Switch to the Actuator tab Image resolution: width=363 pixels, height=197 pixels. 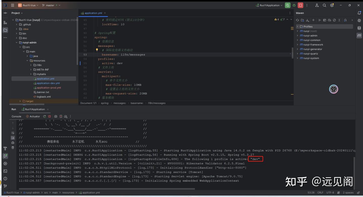point(34,116)
